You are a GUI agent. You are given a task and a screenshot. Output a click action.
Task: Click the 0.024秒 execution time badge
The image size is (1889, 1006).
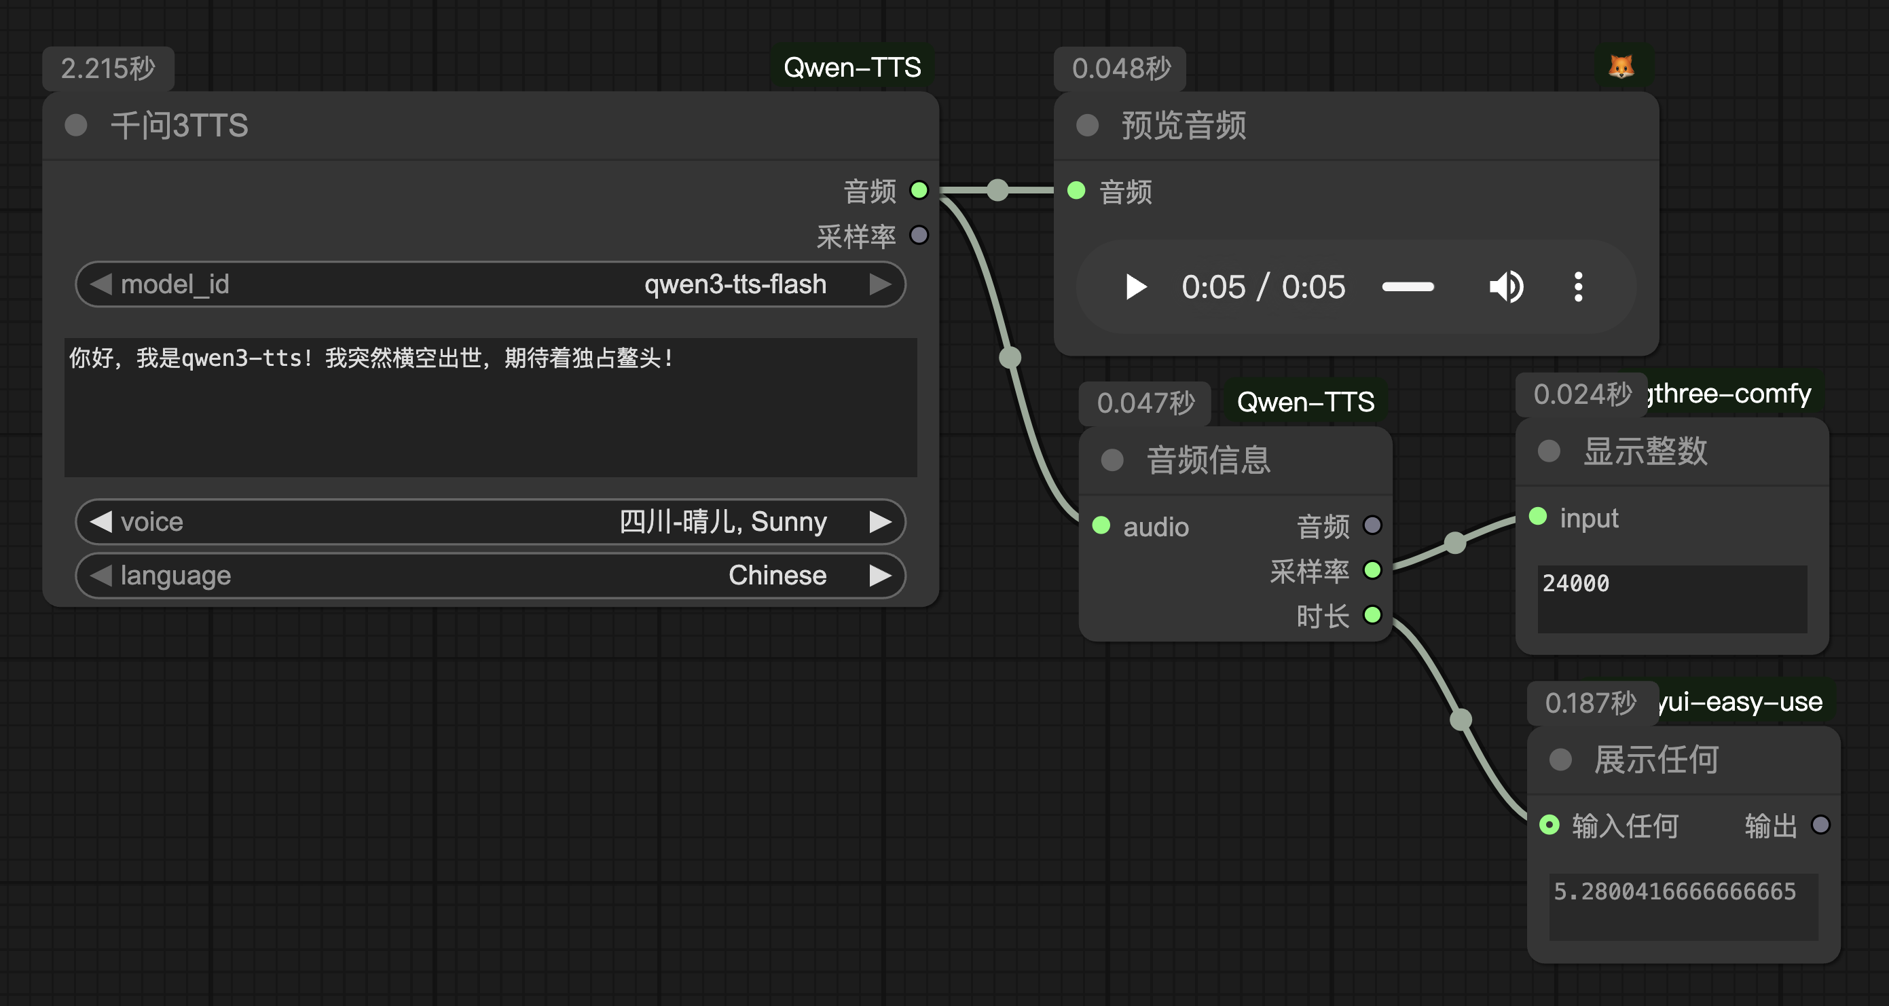point(1581,394)
